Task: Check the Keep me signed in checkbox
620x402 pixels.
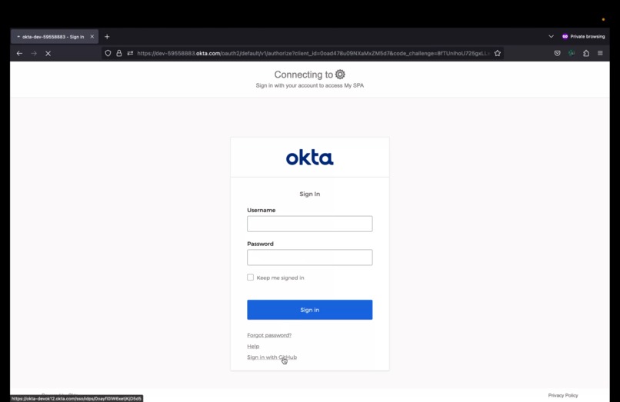Action: pyautogui.click(x=250, y=277)
